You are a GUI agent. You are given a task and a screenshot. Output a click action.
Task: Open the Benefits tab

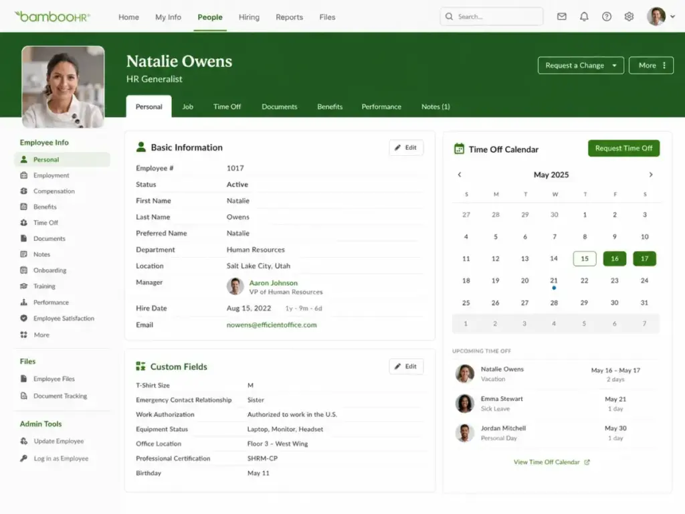330,106
